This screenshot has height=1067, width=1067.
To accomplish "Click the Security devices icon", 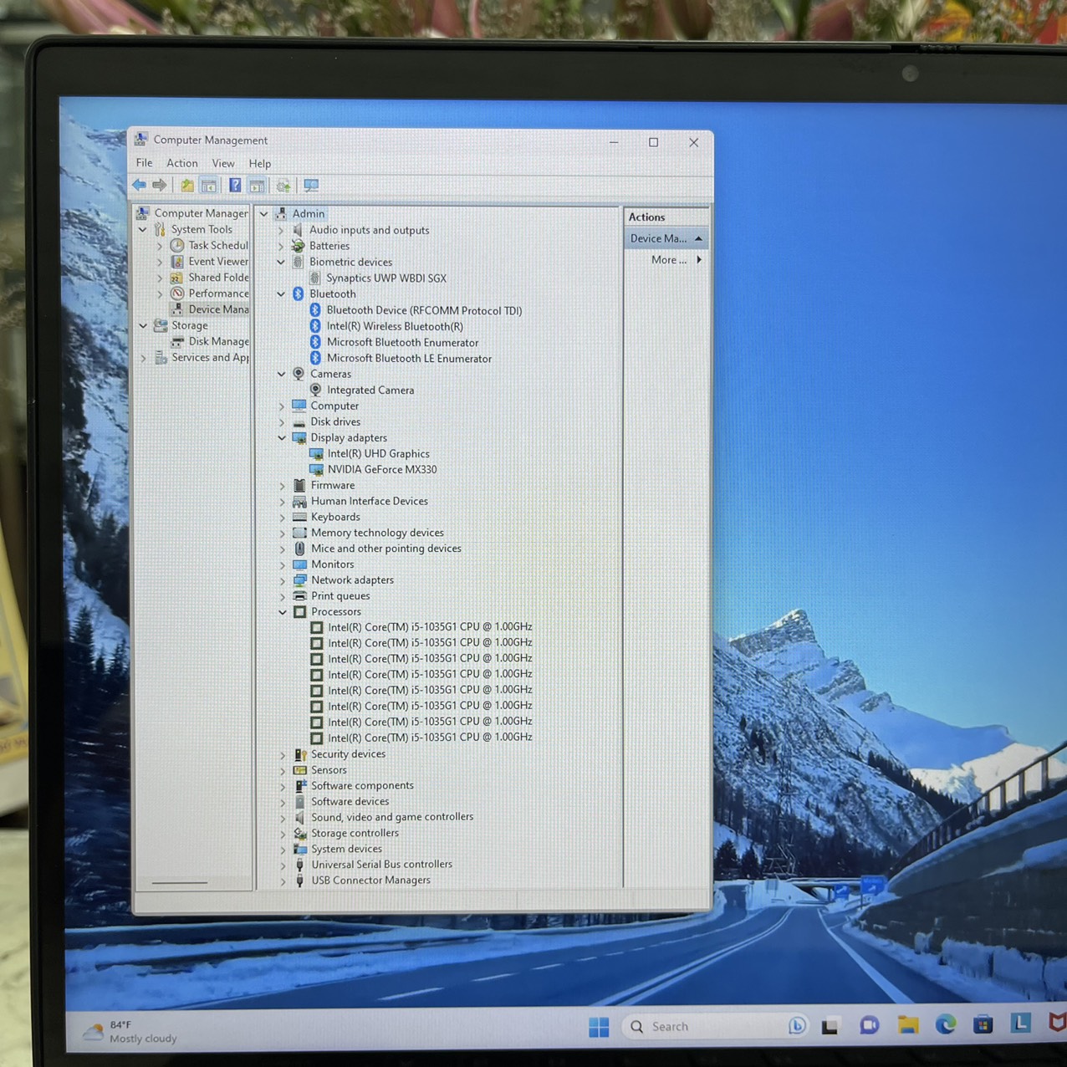I will 300,754.
